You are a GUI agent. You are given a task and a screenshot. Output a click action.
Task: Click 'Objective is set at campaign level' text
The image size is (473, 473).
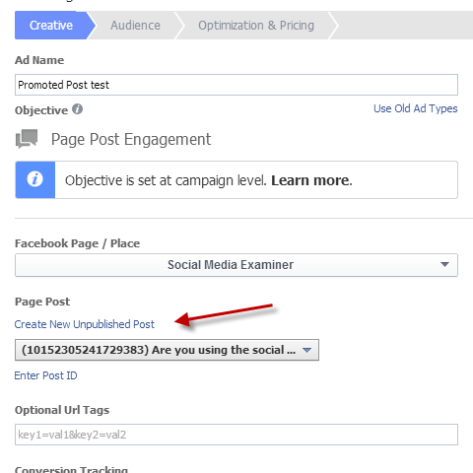tap(166, 180)
